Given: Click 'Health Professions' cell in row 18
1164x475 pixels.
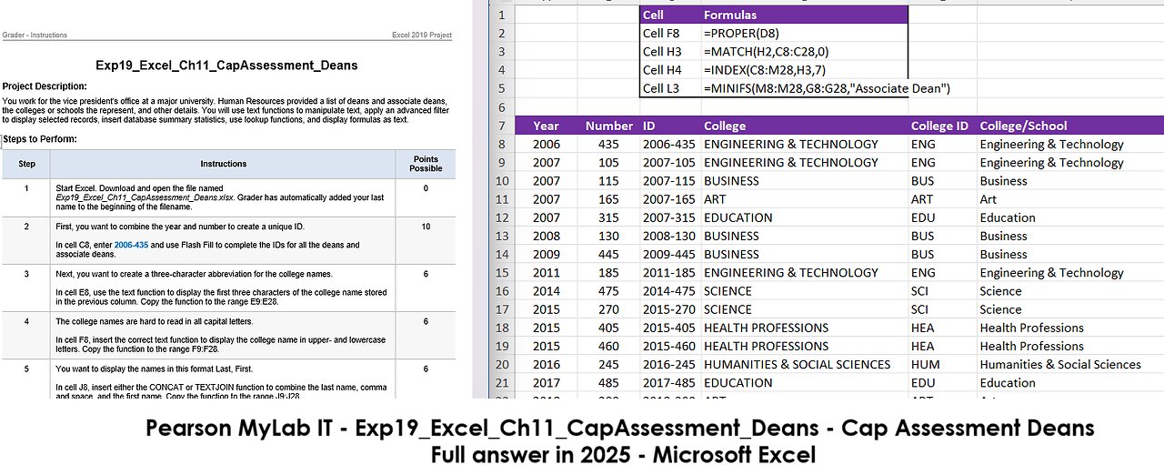Looking at the screenshot, I should point(1070,328).
